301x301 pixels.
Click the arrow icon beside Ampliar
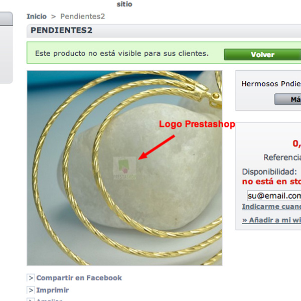tap(31, 299)
